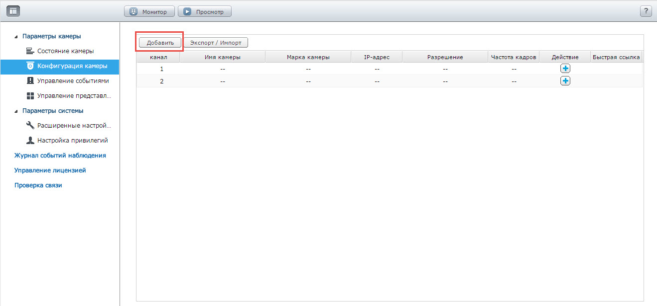Collapse the Параметры системы tree section
Image resolution: width=657 pixels, height=306 pixels.
[x=16, y=111]
